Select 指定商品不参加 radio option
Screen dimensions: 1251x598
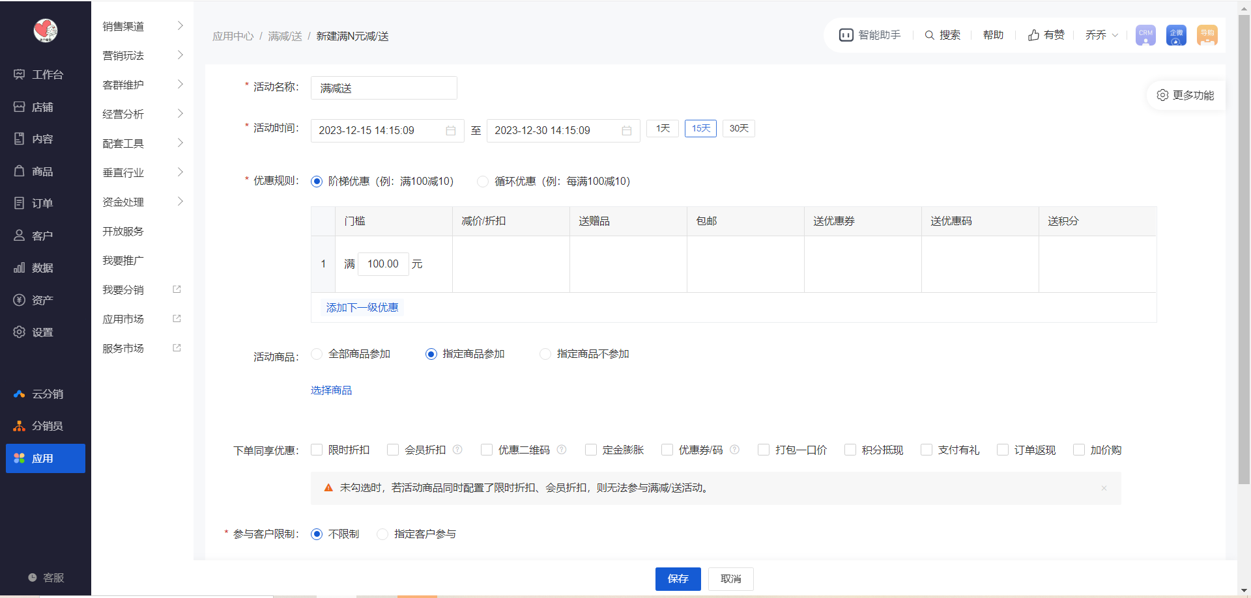point(545,354)
